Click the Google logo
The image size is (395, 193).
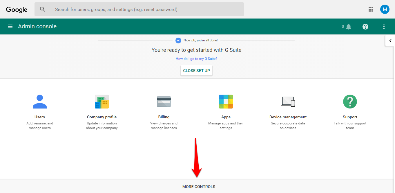(x=17, y=10)
